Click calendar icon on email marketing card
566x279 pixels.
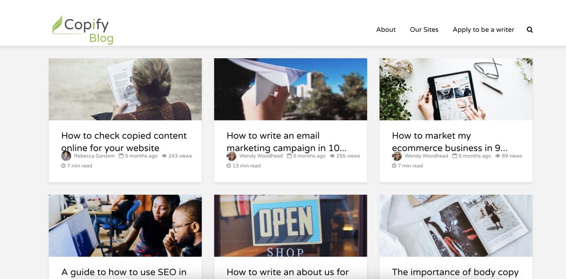[x=289, y=156]
